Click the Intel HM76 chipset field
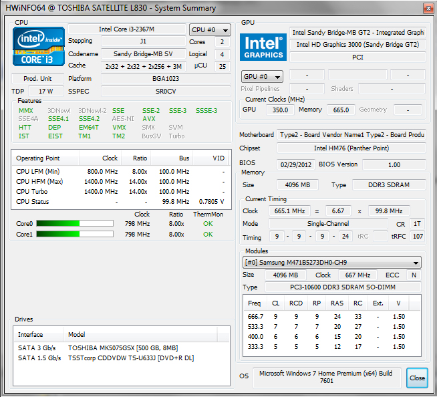Viewport: 437px width, 397px height. click(x=351, y=148)
